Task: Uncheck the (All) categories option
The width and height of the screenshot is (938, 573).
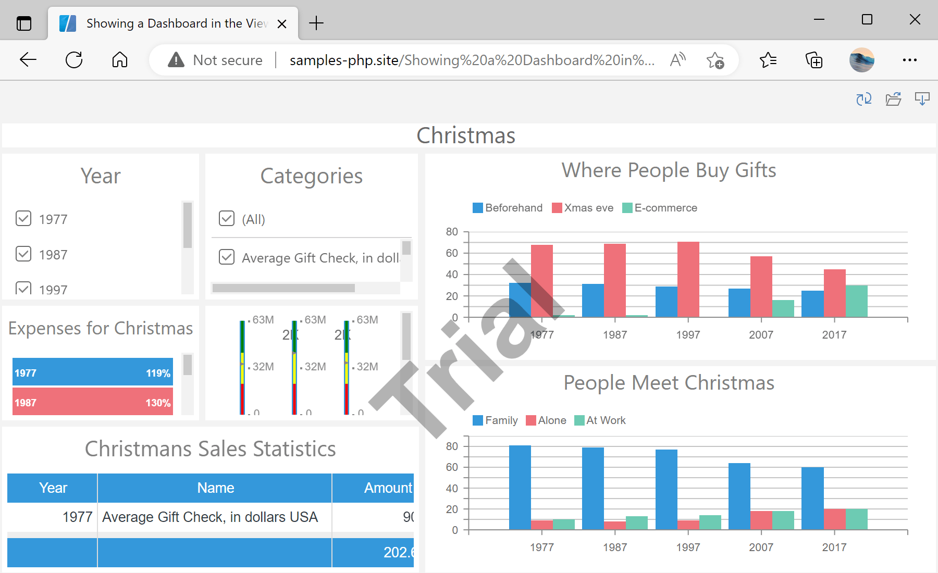Action: pyautogui.click(x=227, y=219)
